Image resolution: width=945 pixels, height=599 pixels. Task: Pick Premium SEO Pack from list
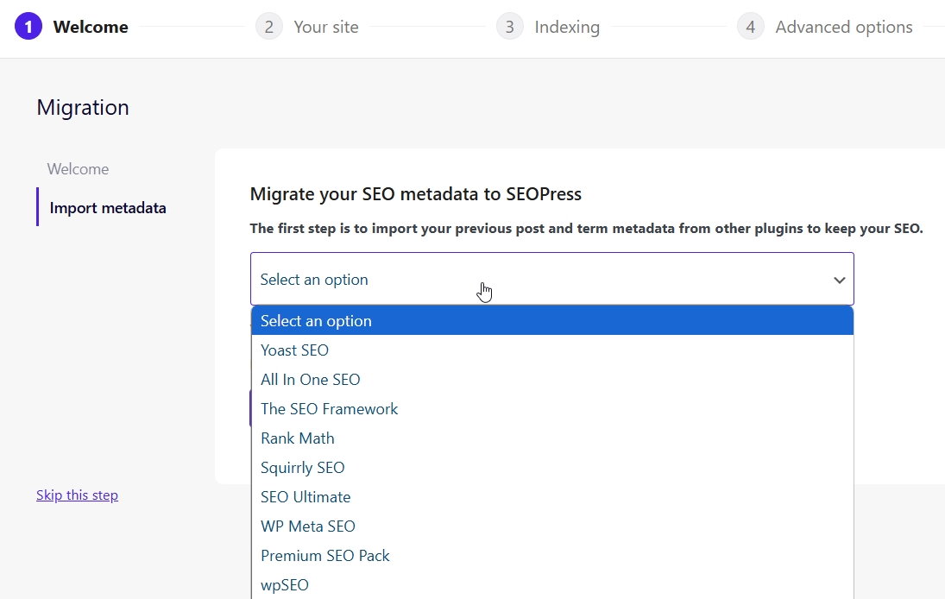[324, 556]
